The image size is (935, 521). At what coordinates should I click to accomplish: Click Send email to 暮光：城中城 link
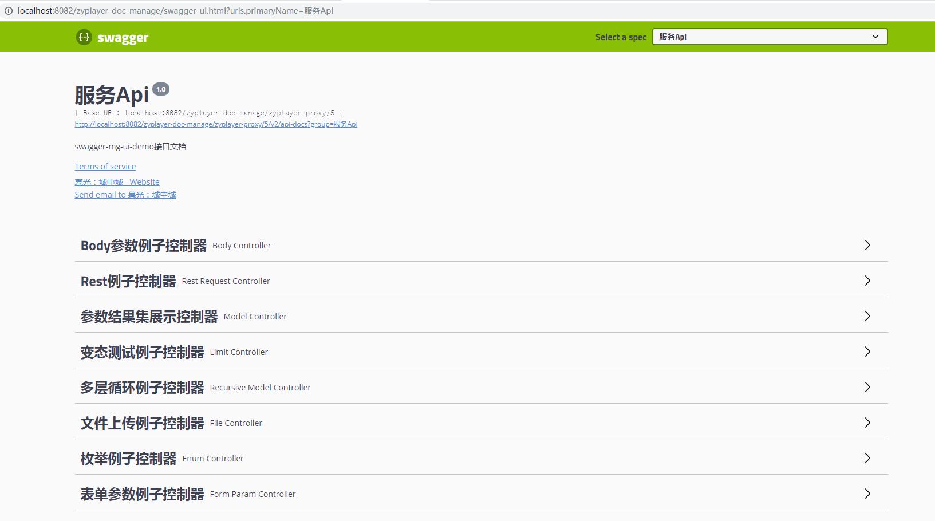point(125,195)
